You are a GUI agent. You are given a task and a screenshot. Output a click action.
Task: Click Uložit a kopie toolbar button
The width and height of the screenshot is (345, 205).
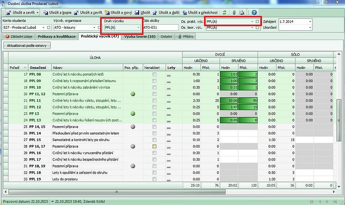(x=58, y=13)
